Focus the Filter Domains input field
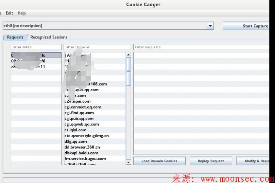Screen dimensions: 275x183 coord(97,47)
